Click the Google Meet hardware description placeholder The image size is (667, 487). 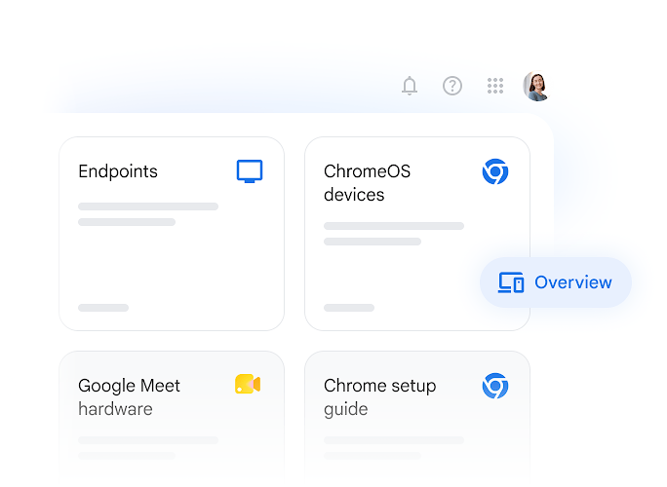pos(148,448)
